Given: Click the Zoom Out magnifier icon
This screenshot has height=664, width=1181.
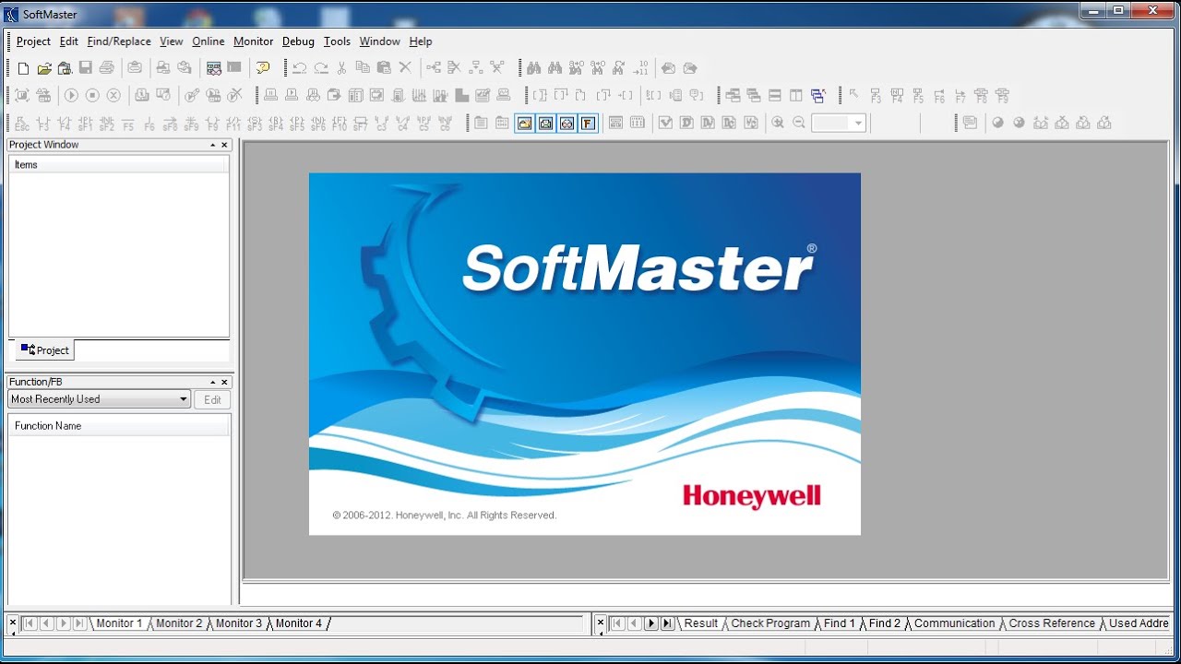Looking at the screenshot, I should (x=799, y=123).
